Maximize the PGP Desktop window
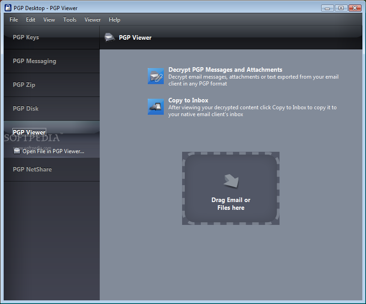 click(x=341, y=8)
